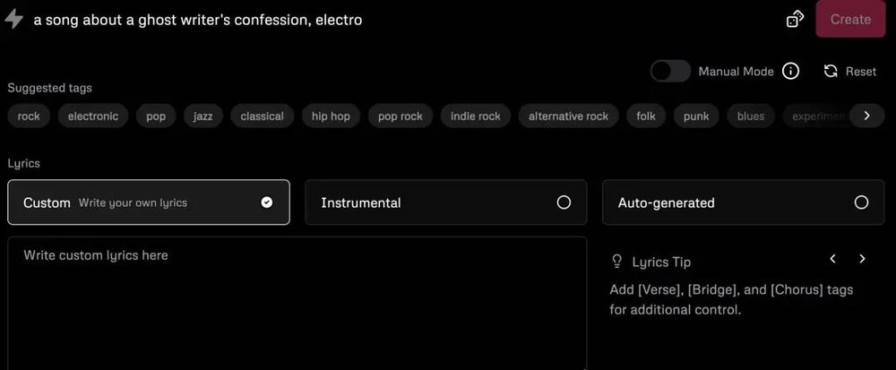The height and width of the screenshot is (370, 896).
Task: Select the Instrumental lyrics option
Action: (445, 202)
